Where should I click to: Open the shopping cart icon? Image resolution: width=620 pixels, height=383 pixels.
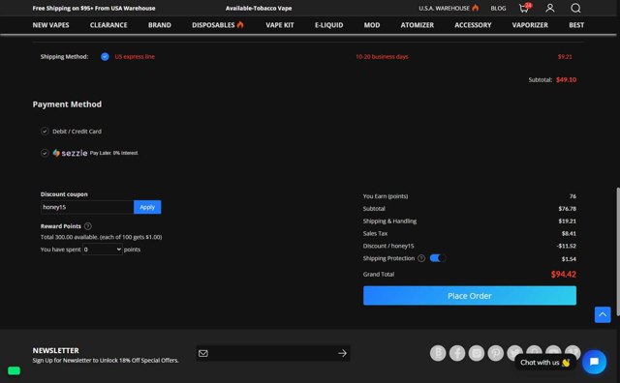(x=525, y=8)
